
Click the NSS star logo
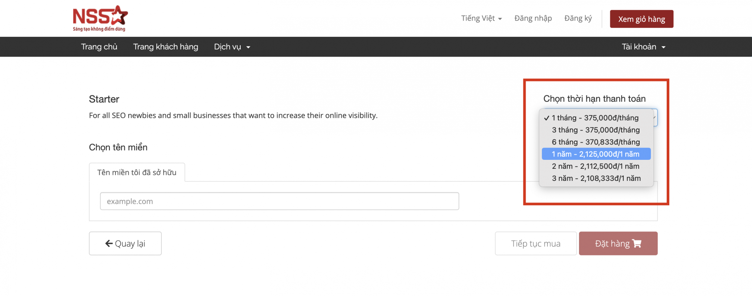[100, 18]
